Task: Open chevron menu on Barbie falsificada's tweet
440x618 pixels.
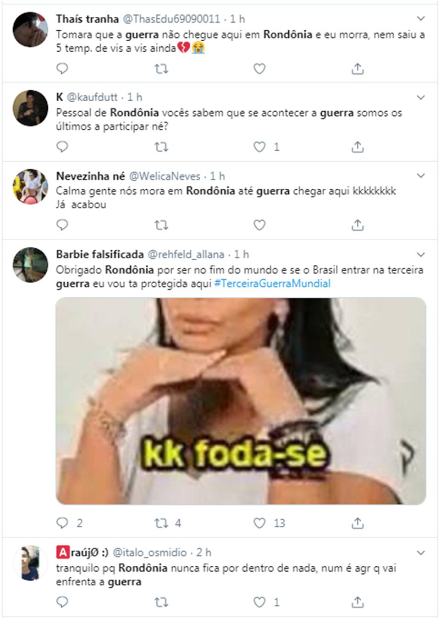Action: [421, 254]
